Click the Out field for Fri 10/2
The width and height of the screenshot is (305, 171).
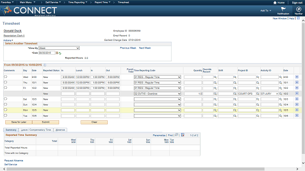click(113, 88)
